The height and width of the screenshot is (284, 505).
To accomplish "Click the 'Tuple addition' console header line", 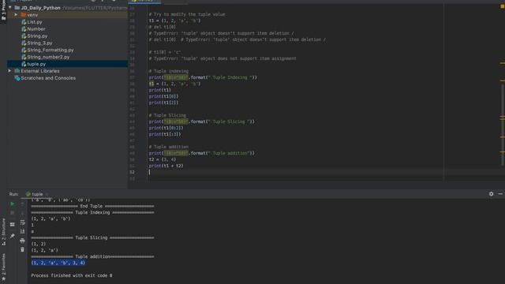I will click(93, 256).
